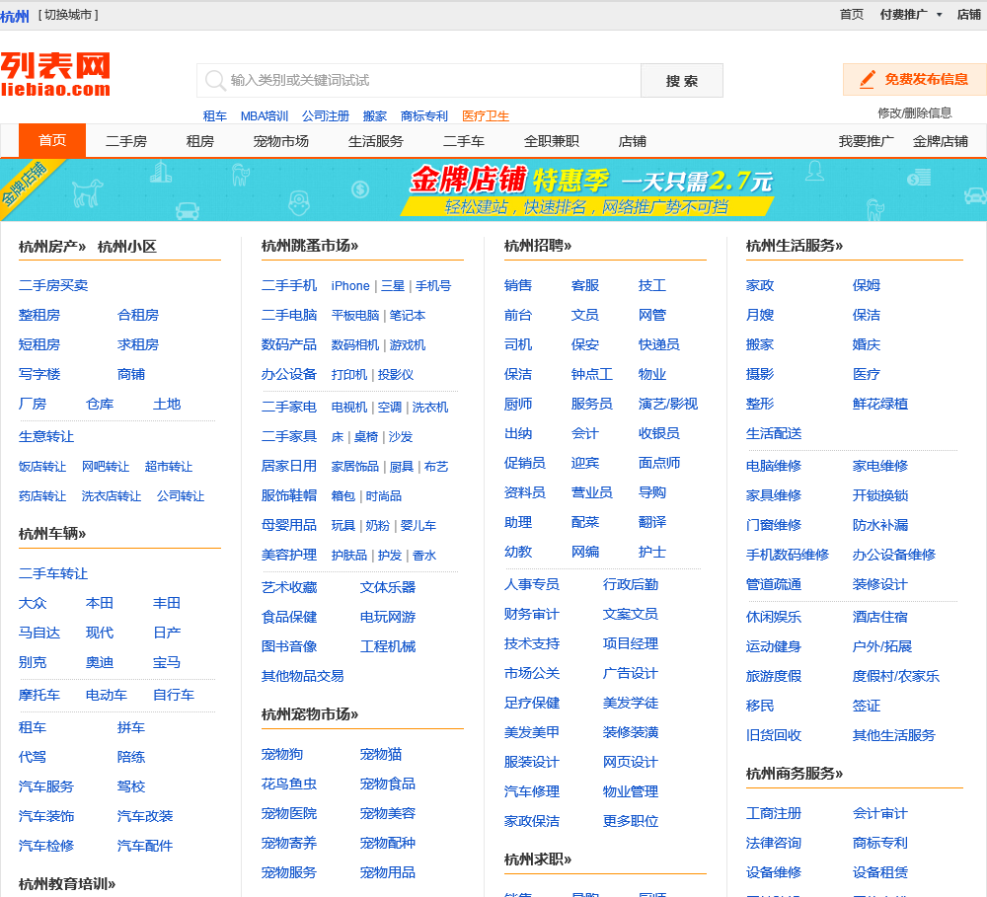Click the liebiao.com site logo
Screen dimensions: 987x897
(55, 74)
